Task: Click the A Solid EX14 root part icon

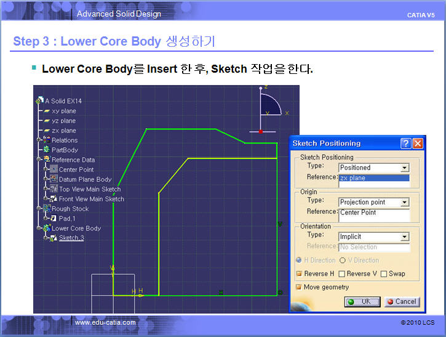Action: (x=40, y=100)
